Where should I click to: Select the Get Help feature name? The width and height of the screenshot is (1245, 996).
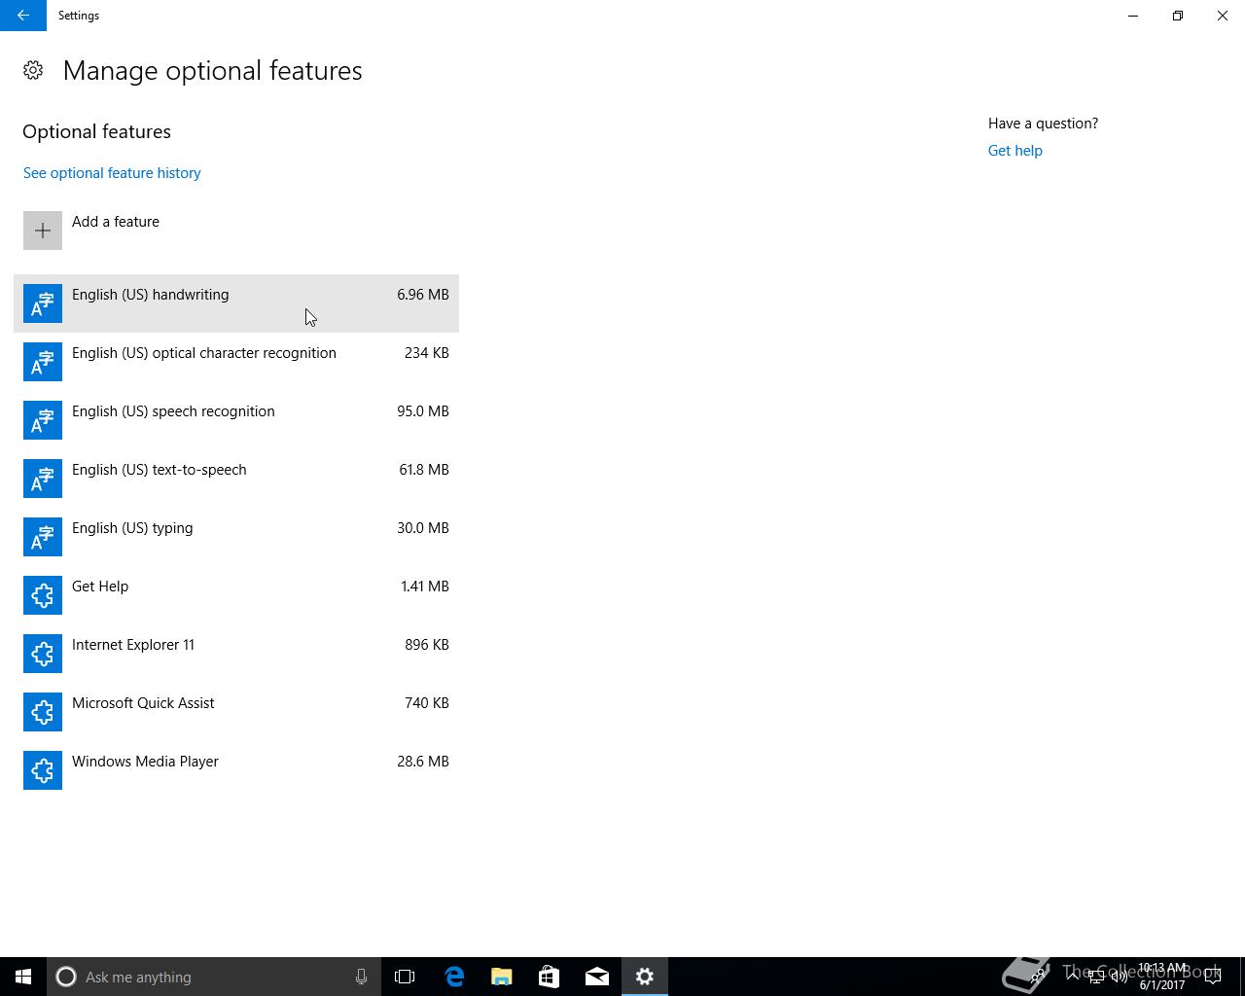[x=100, y=587]
